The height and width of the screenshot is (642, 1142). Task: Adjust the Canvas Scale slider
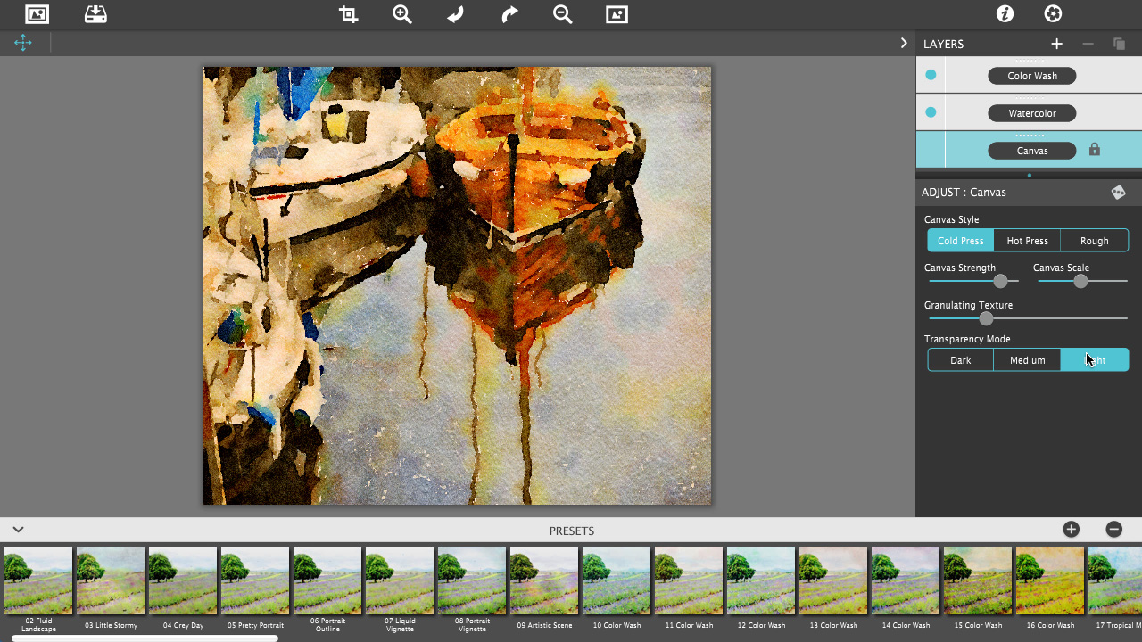(x=1080, y=281)
